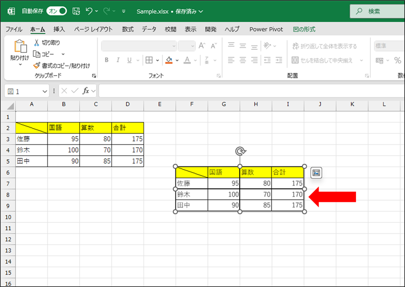Apply the orange fill color bucket

tap(169, 61)
